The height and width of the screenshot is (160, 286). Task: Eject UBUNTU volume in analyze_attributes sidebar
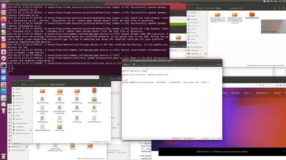pos(31,130)
